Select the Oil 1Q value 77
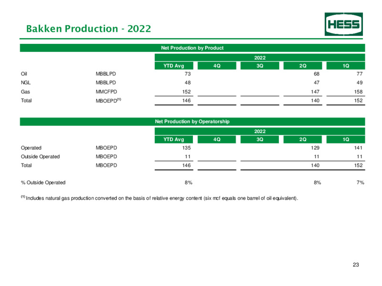Image resolution: width=382 pixels, height=286 pixels. click(x=360, y=74)
